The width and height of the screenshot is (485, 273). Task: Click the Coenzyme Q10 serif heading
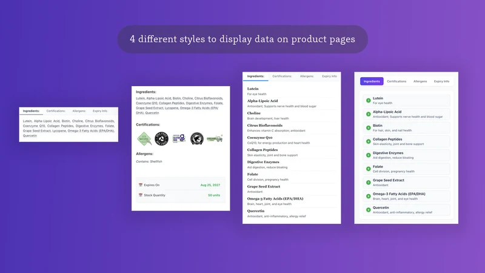[x=259, y=138]
